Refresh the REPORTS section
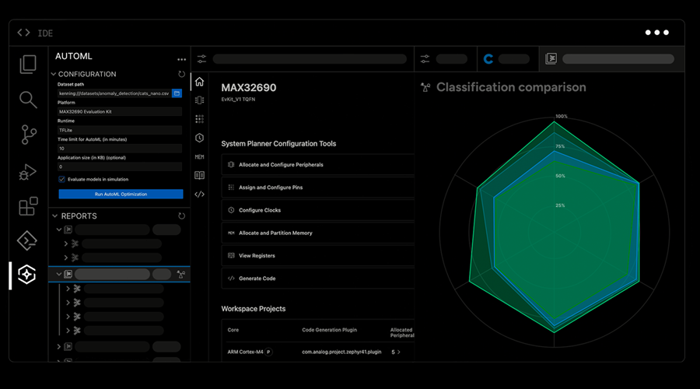Viewport: 700px width, 389px height. tap(181, 216)
